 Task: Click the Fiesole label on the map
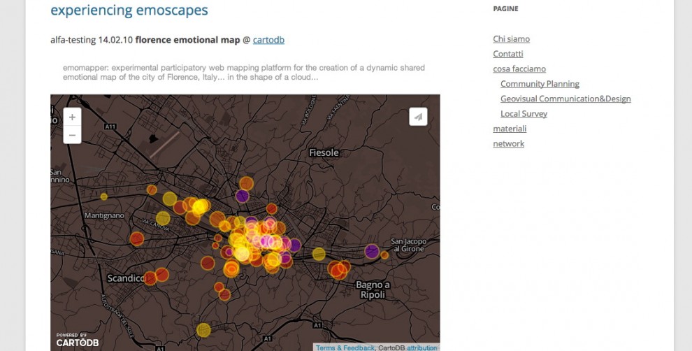pos(324,152)
